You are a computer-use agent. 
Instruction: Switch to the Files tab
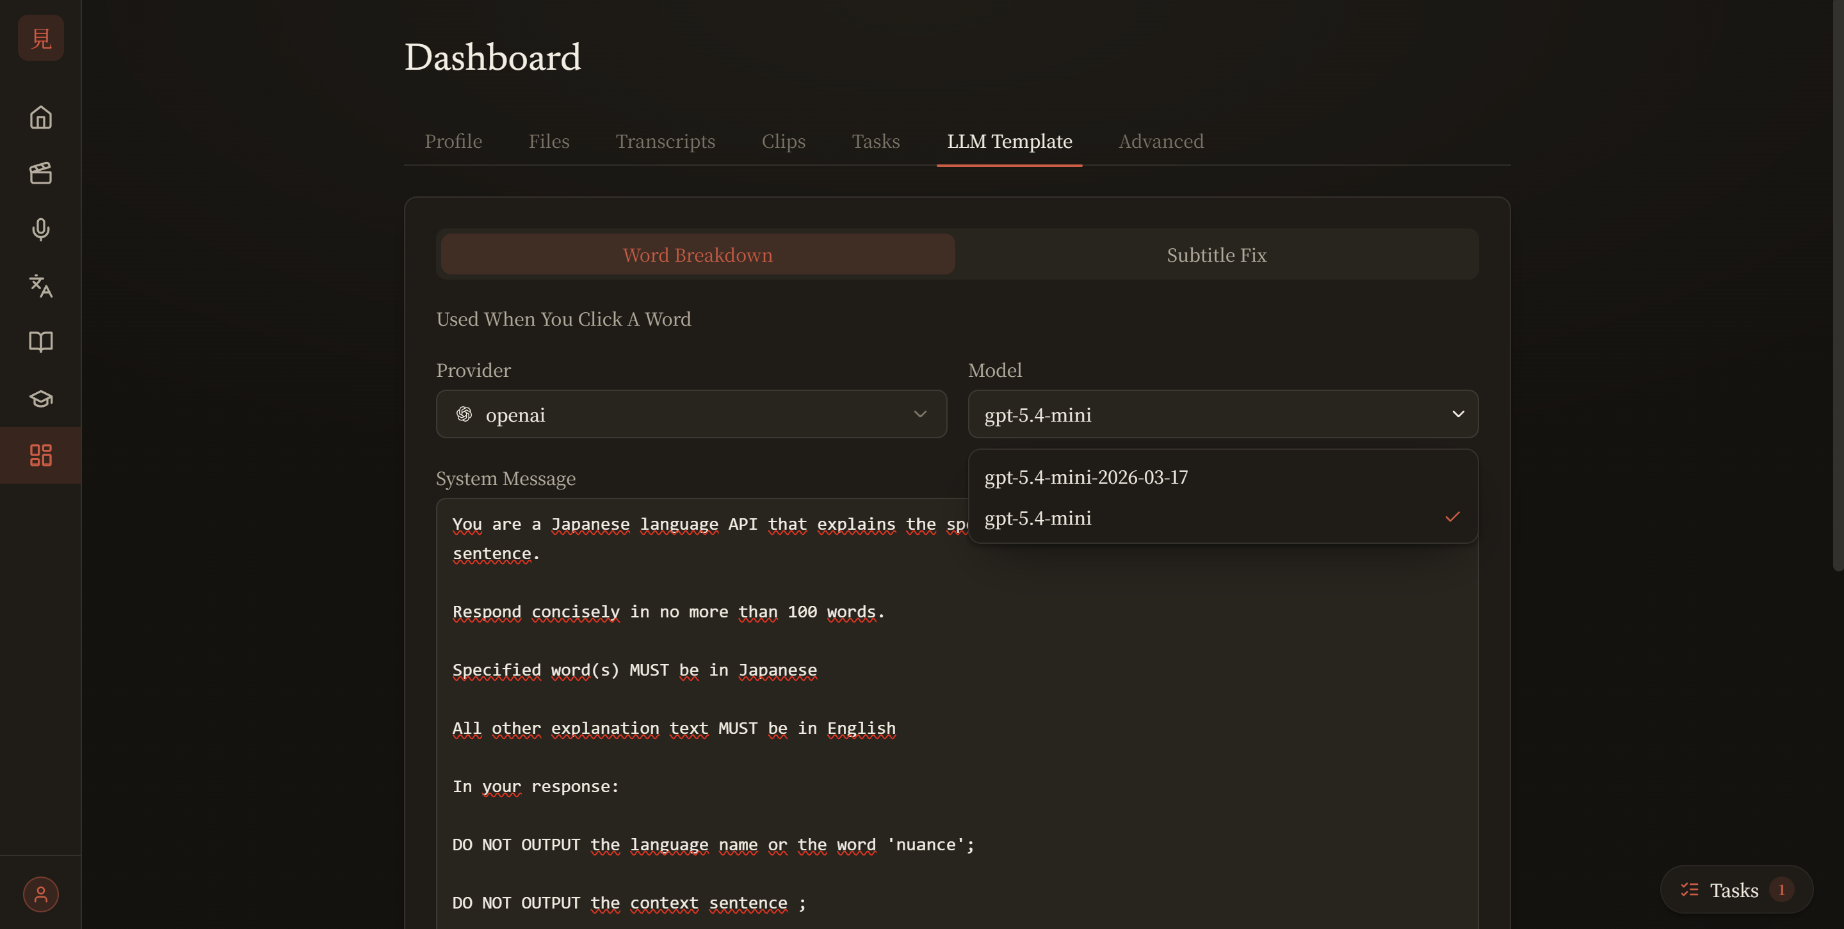(549, 141)
